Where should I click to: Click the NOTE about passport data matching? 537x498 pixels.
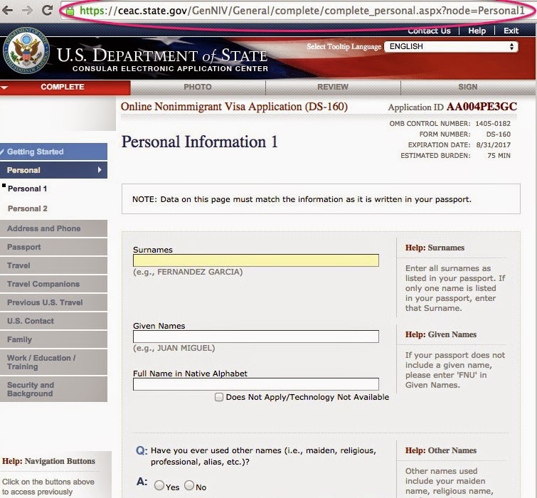coord(302,199)
